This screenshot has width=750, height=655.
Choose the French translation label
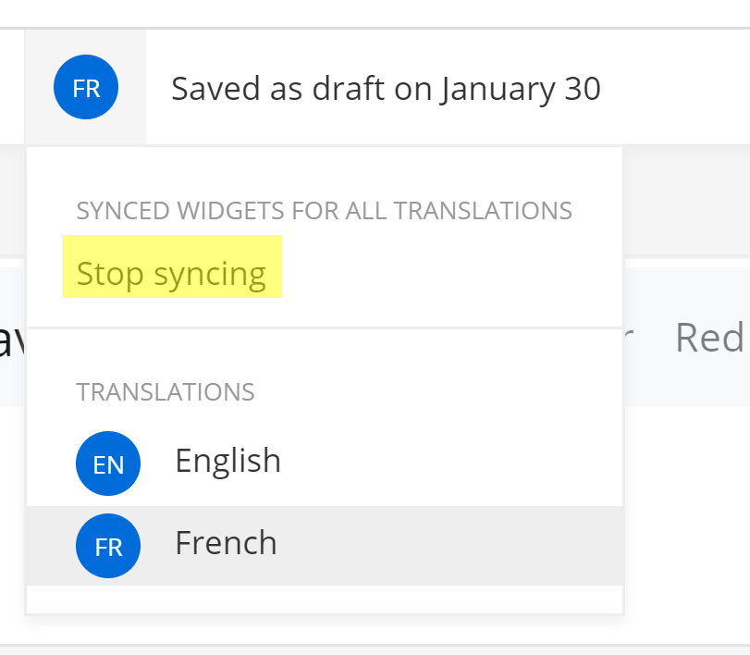227,543
